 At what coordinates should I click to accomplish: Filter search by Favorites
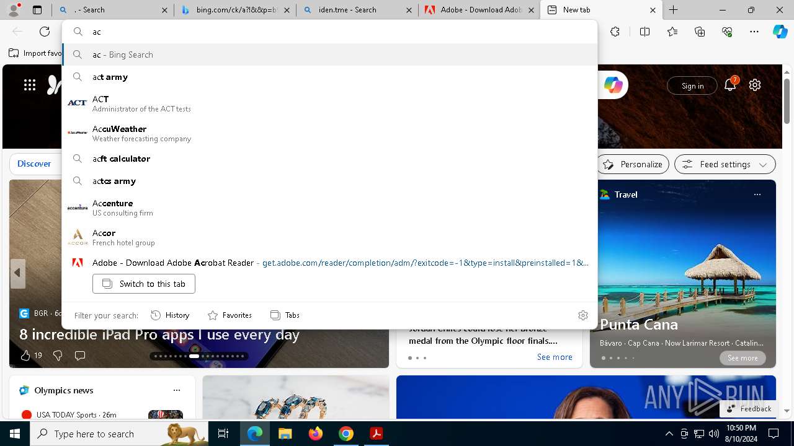(230, 315)
